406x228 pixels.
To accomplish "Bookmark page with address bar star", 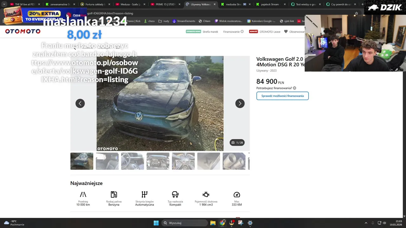I will (x=356, y=13).
